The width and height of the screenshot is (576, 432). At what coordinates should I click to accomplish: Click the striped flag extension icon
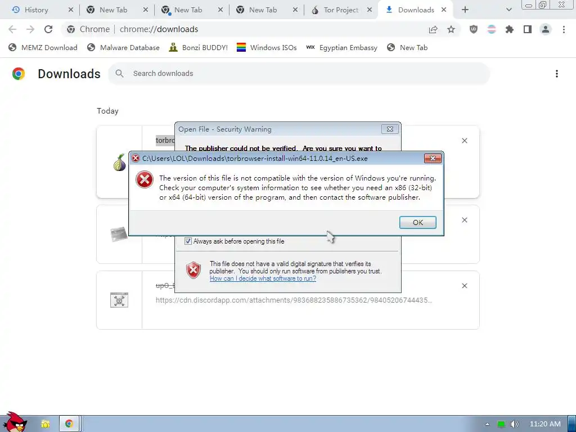click(x=492, y=29)
